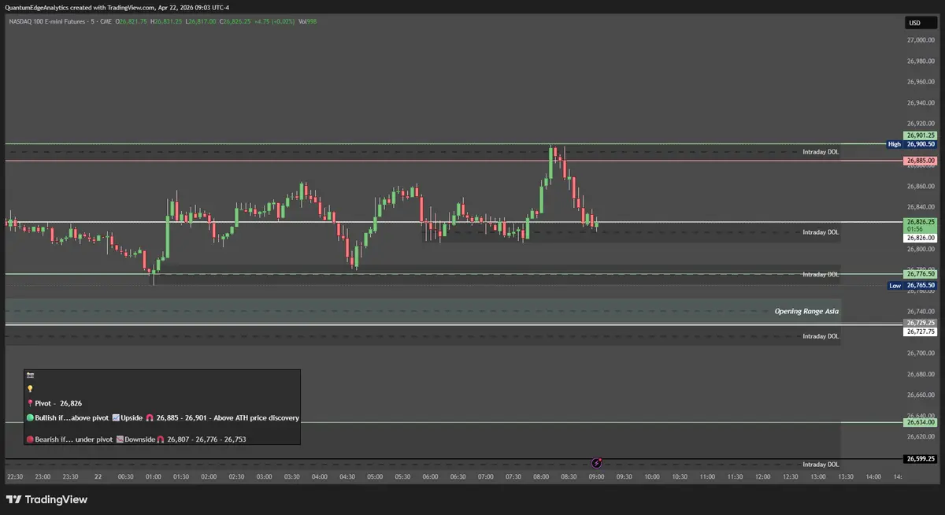945x515 pixels.
Task: Click Intraday DOL label under 26,599.25
Action: [821, 465]
